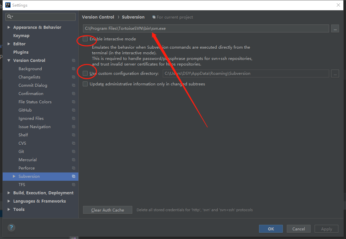This screenshot has height=239, width=346.
Task: Open help with the question mark icon
Action: tap(11, 227)
